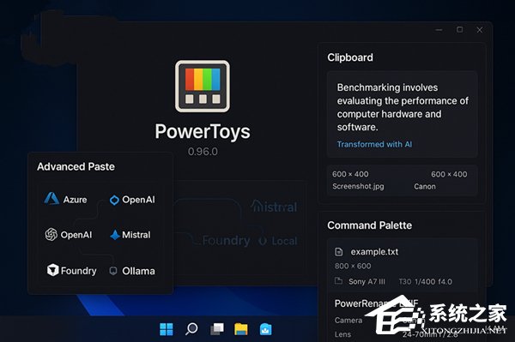Click the 800 × 600 dimension text
Screen dimensions: 515x342
tap(353, 266)
